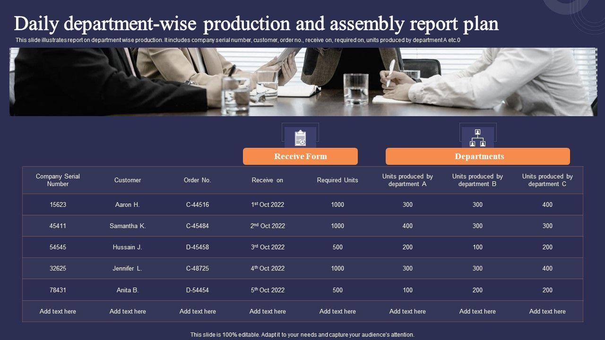
Task: Select department C value 400 for Aaron H.
Action: pyautogui.click(x=547, y=204)
